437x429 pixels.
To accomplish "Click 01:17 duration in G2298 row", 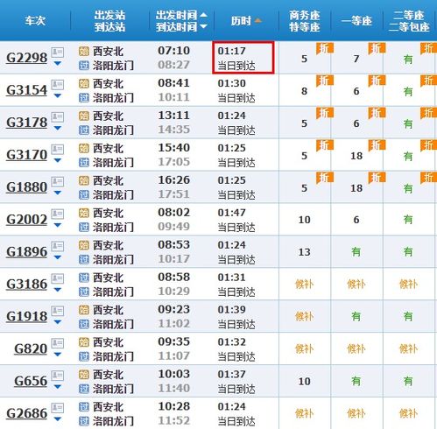I will [x=232, y=51].
